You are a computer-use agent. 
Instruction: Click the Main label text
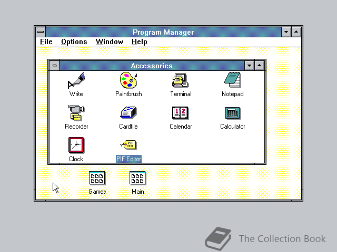(138, 192)
